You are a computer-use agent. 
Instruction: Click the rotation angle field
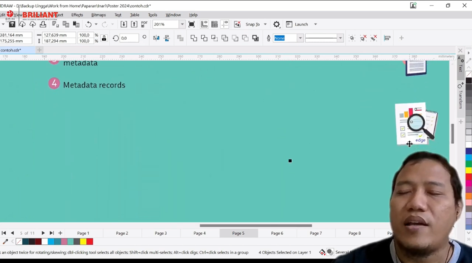click(x=129, y=38)
